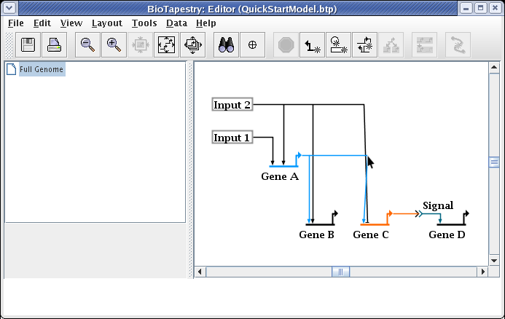Click the vertical scrollbar down arrow
This screenshot has width=505, height=319.
494,259
